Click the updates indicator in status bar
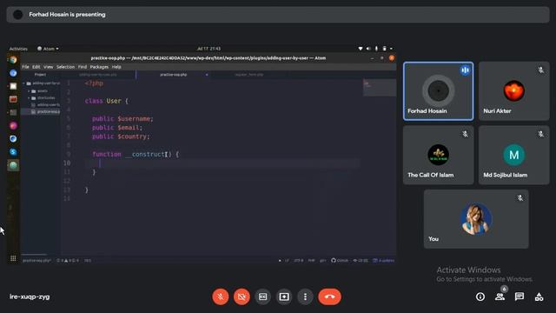The width and height of the screenshot is (556, 313). pyautogui.click(x=384, y=261)
